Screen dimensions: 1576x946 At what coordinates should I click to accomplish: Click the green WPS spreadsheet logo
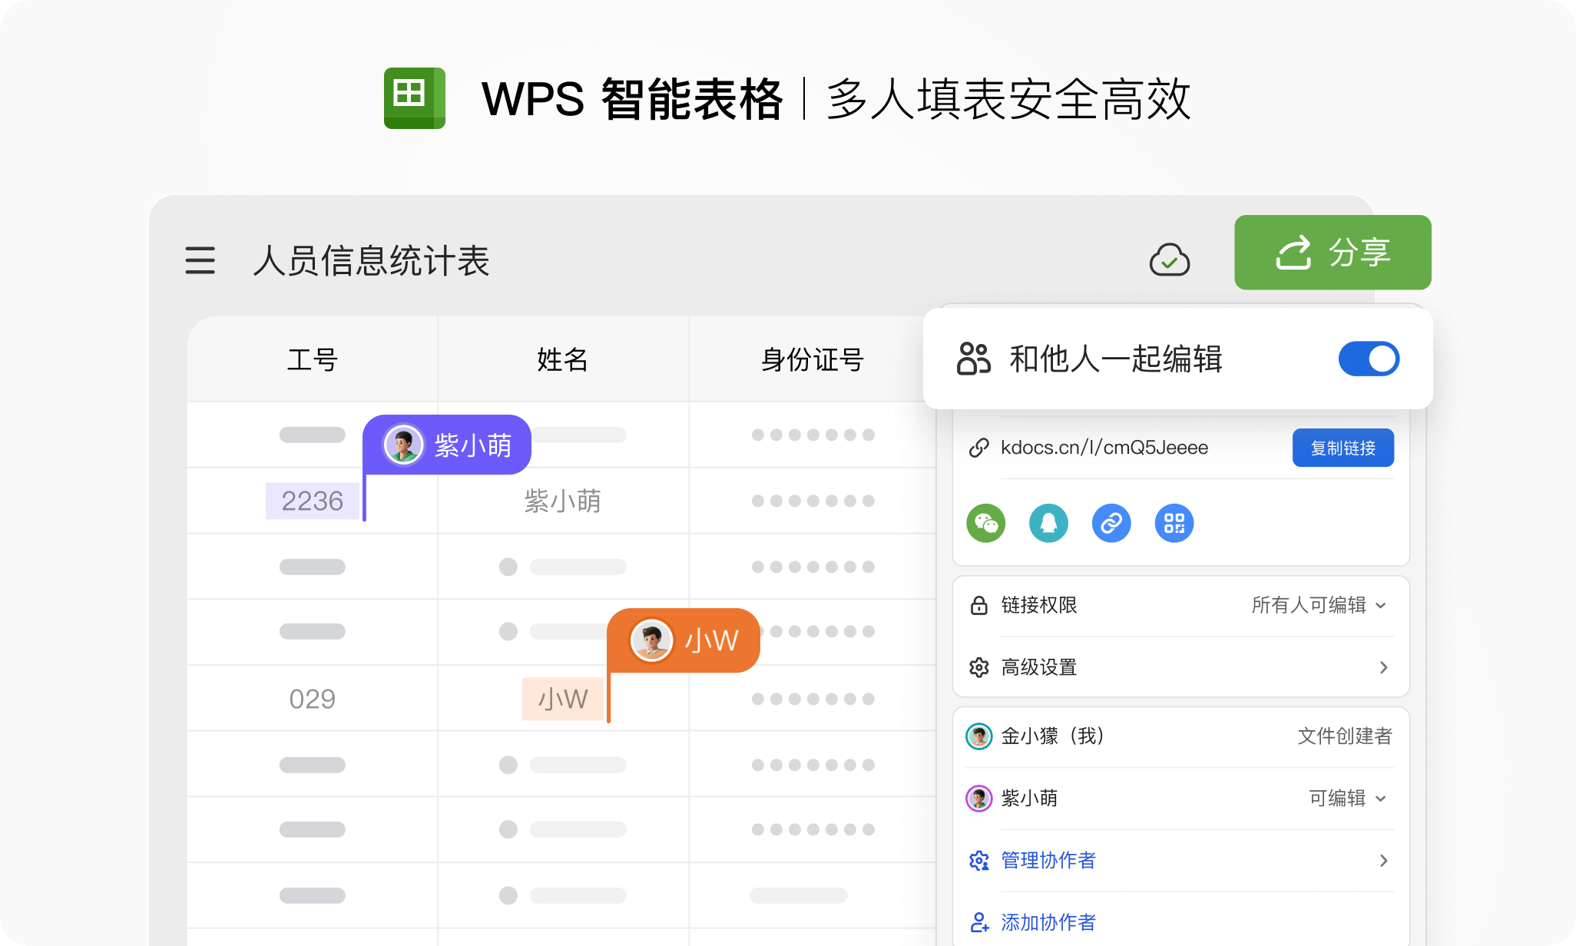point(415,98)
